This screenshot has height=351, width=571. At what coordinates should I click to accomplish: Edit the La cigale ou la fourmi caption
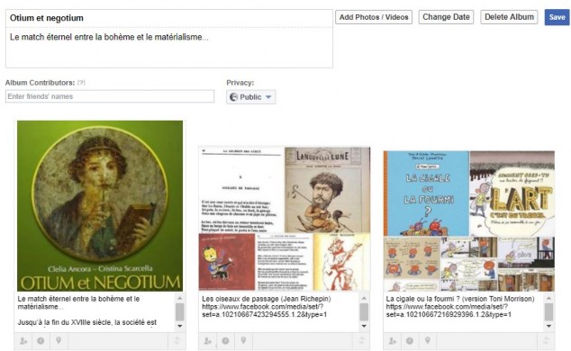coord(464,311)
